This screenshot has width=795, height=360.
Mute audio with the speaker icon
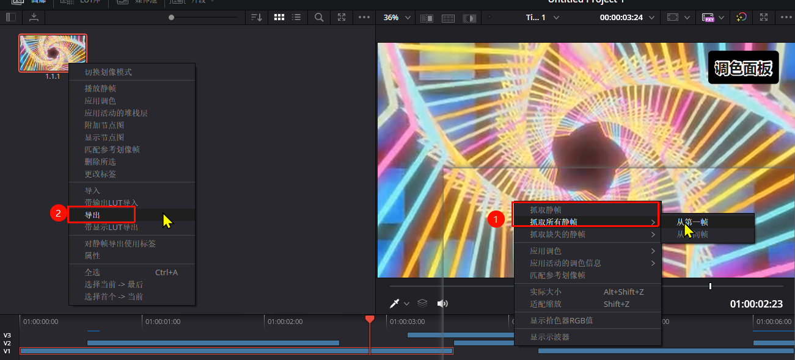[442, 303]
